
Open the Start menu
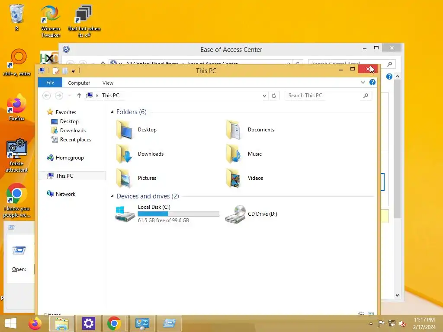point(11,323)
